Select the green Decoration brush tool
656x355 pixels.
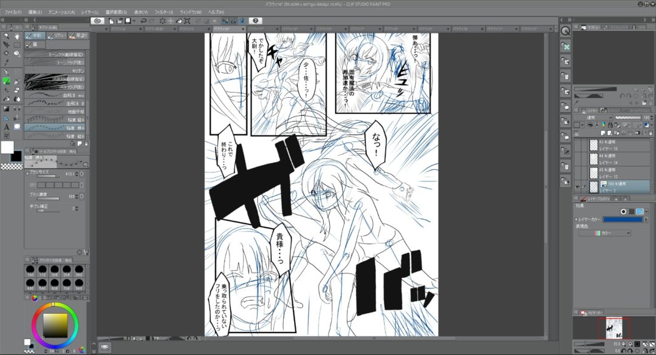[x=6, y=81]
